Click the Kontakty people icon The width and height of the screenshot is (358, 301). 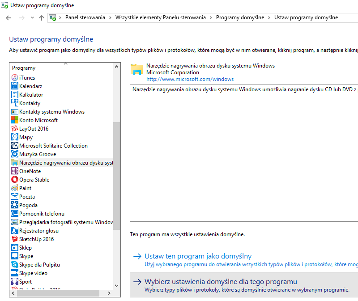click(15, 103)
